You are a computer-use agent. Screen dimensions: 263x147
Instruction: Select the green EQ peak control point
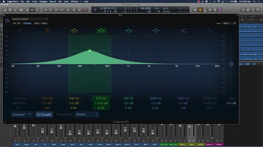pos(90,51)
